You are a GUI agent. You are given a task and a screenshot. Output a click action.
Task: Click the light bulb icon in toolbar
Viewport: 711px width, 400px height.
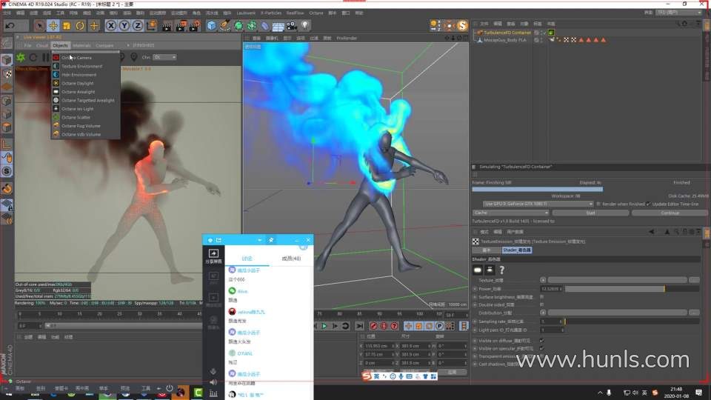pos(304,26)
